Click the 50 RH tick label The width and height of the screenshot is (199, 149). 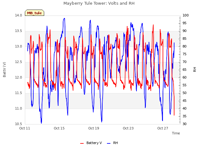[184, 93]
